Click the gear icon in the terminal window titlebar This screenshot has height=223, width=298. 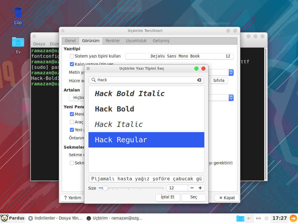[x=34, y=36]
